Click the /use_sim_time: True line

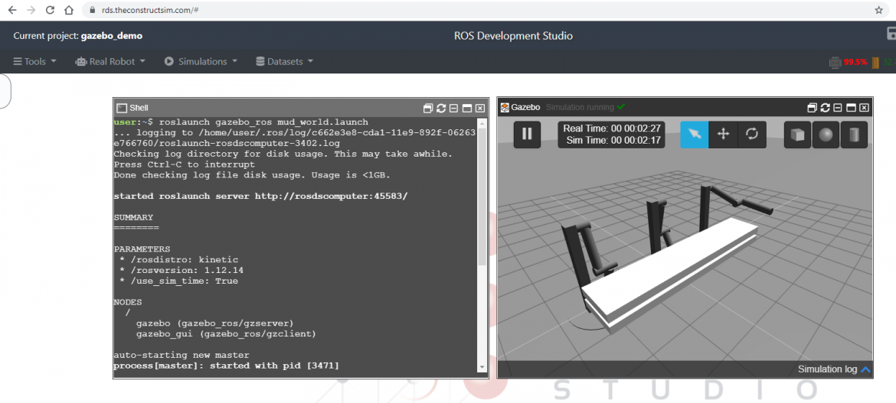click(179, 281)
